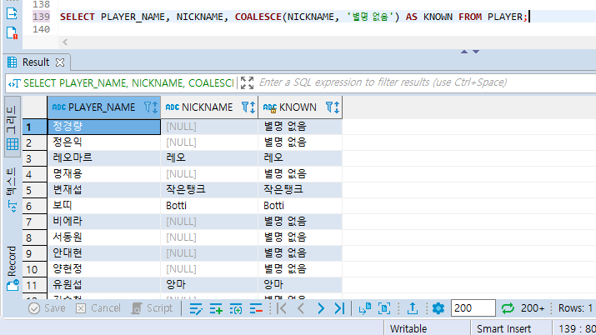596x335 pixels.
Task: Click the SQL script icon in the left editor toolbar
Action: pyautogui.click(x=12, y=13)
